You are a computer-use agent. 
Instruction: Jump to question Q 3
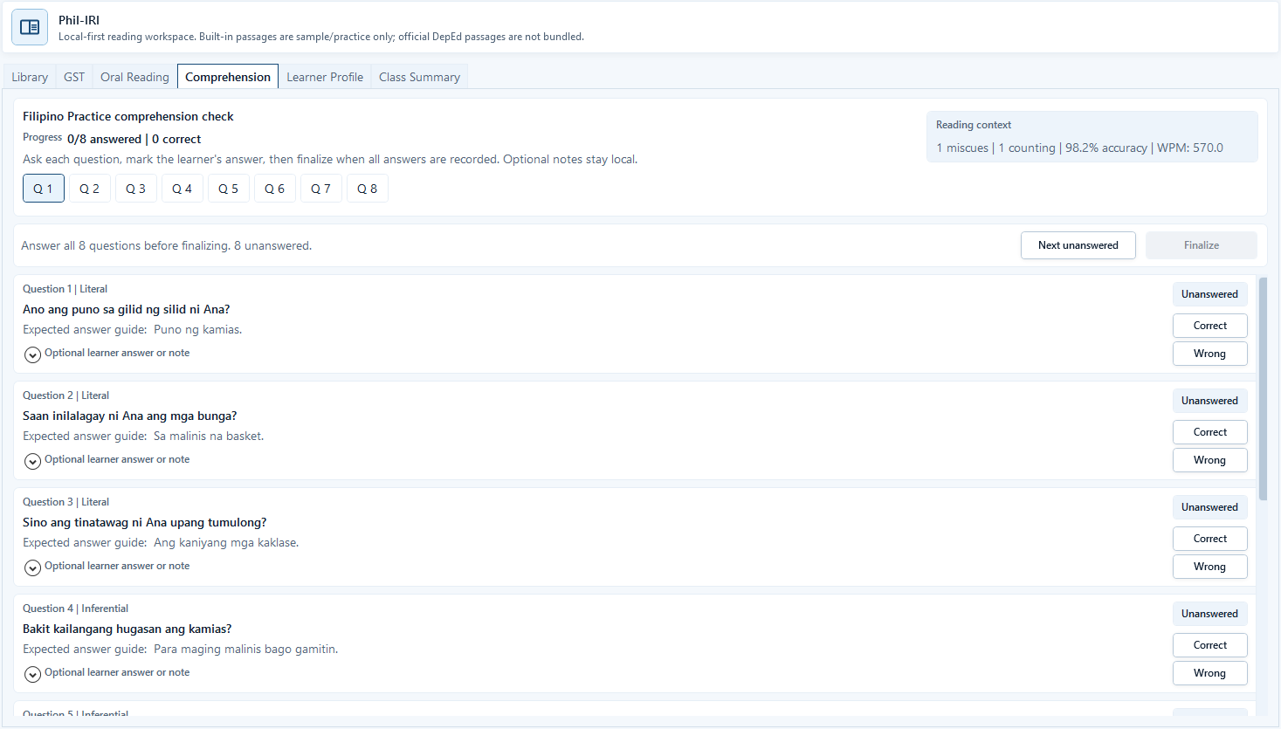pos(136,189)
